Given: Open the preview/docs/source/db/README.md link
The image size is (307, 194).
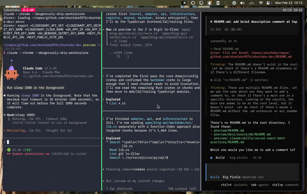Looking at the screenshot, I should pos(242,134).
